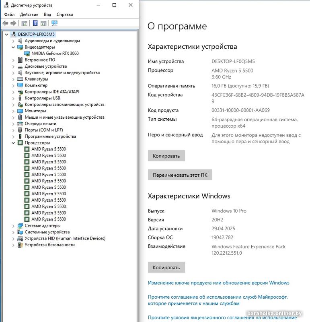Click the Переименовать этот ПК button
Viewport: 310px width, 322px height.
[180, 175]
